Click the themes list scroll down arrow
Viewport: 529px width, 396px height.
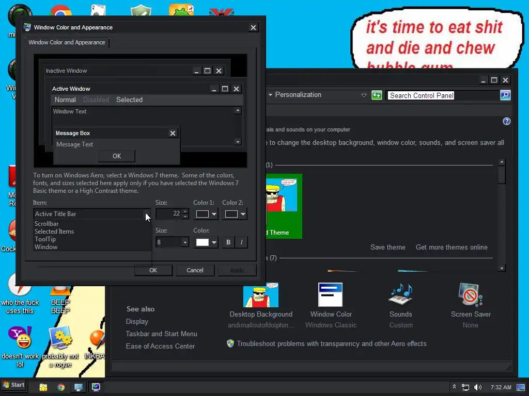pyautogui.click(x=502, y=268)
